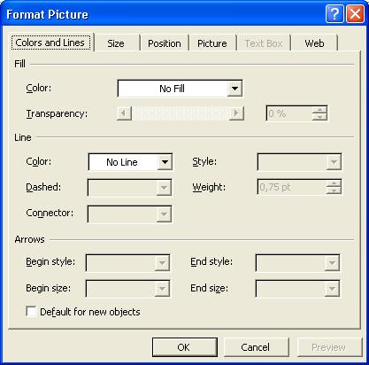369x365 pixels.
Task: Click the Help question mark icon
Action: (334, 14)
